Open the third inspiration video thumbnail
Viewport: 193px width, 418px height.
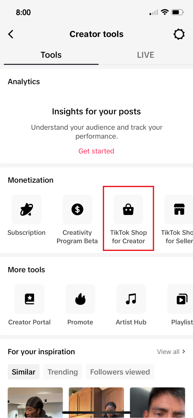click(157, 402)
